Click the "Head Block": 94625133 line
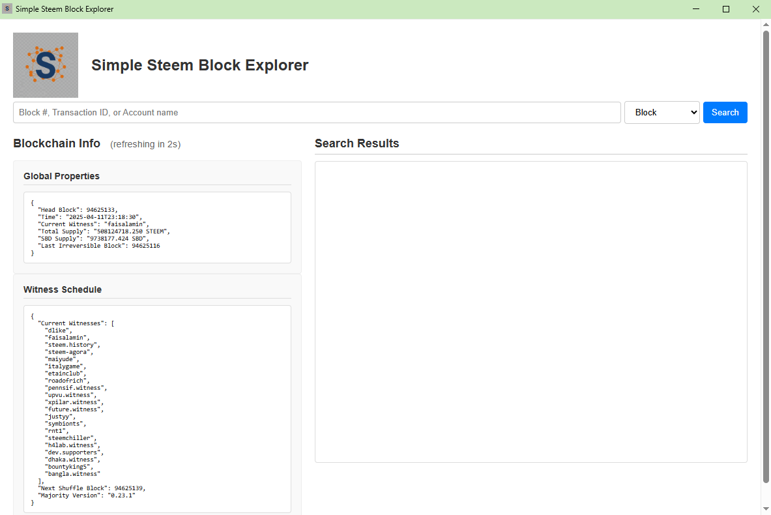The height and width of the screenshot is (515, 771). pyautogui.click(x=78, y=210)
